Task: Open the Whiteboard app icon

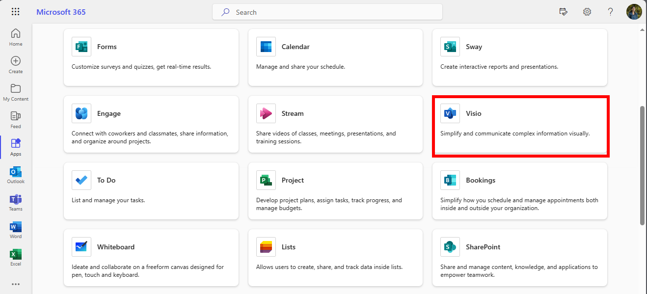Action: tap(81, 247)
